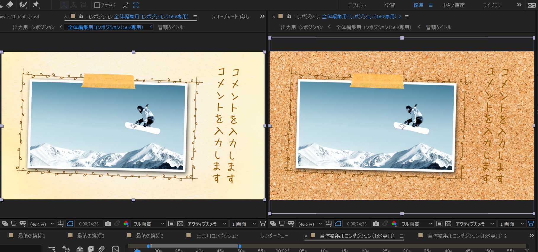Select the Eraser tool

[x=10, y=5]
